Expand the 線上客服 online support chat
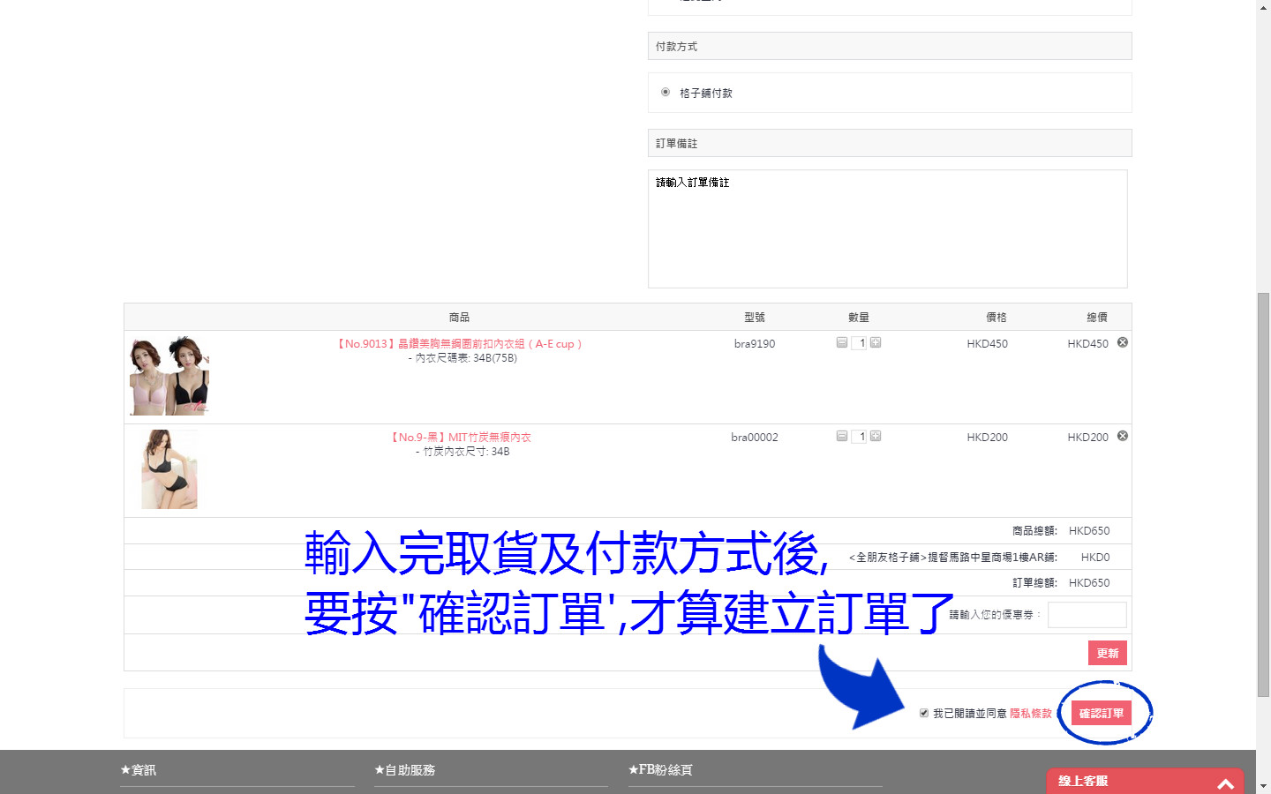Viewport: 1271px width, 794px height. tap(1145, 782)
